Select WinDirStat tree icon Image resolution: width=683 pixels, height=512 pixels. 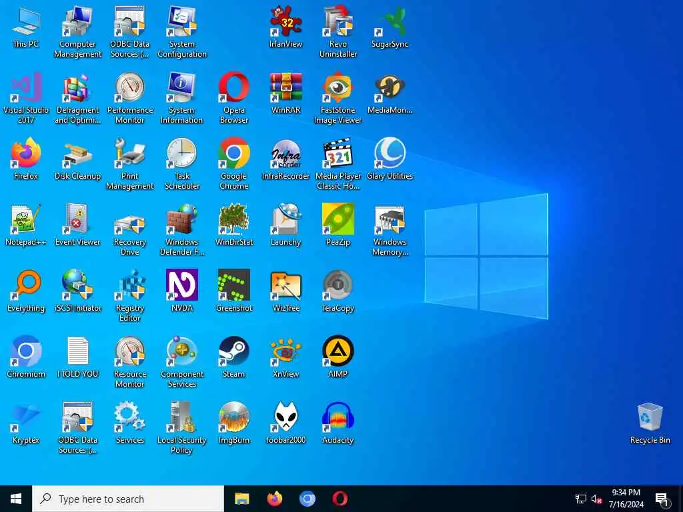[234, 225]
